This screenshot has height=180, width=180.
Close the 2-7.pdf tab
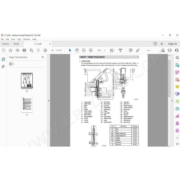(50, 44)
